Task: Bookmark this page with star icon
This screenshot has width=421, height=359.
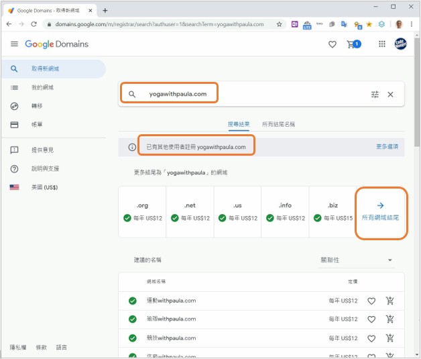Action: [x=280, y=24]
